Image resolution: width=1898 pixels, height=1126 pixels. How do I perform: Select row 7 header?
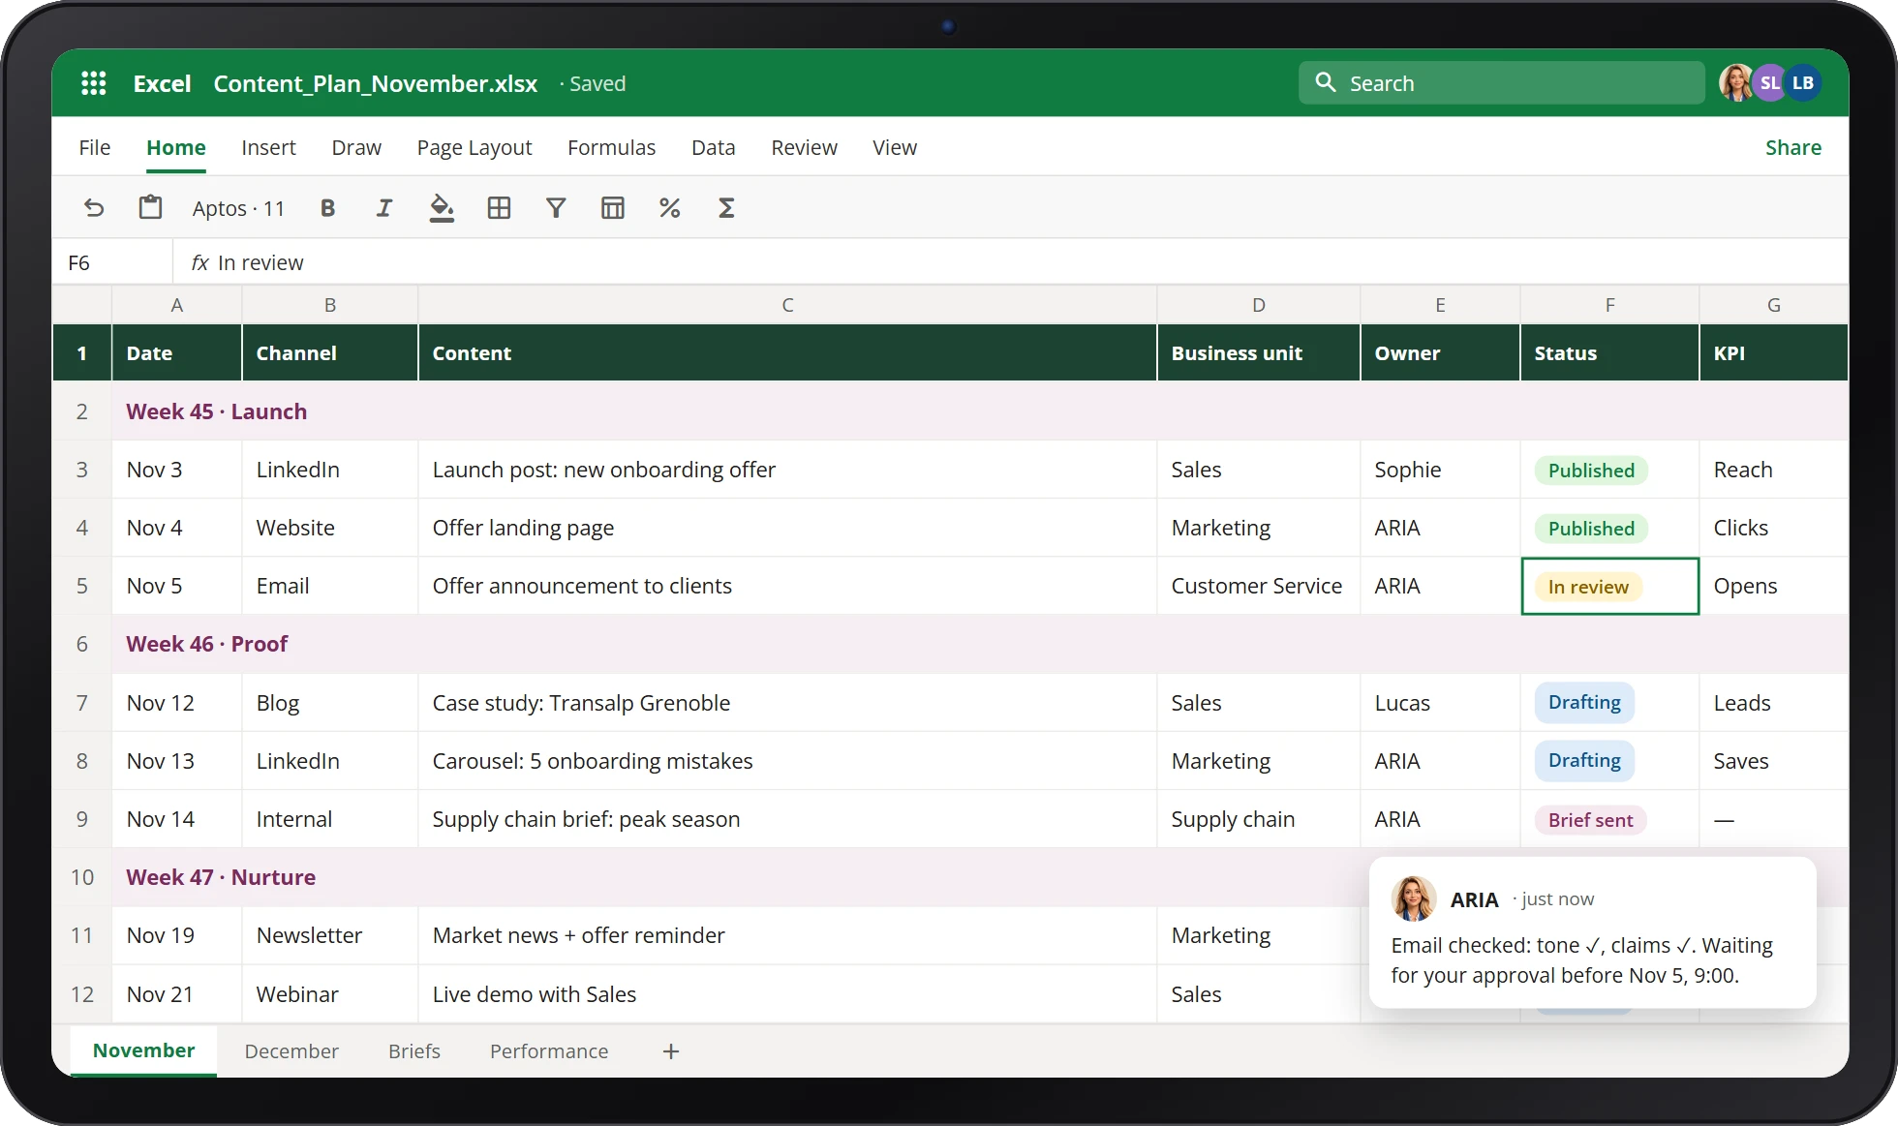(82, 703)
